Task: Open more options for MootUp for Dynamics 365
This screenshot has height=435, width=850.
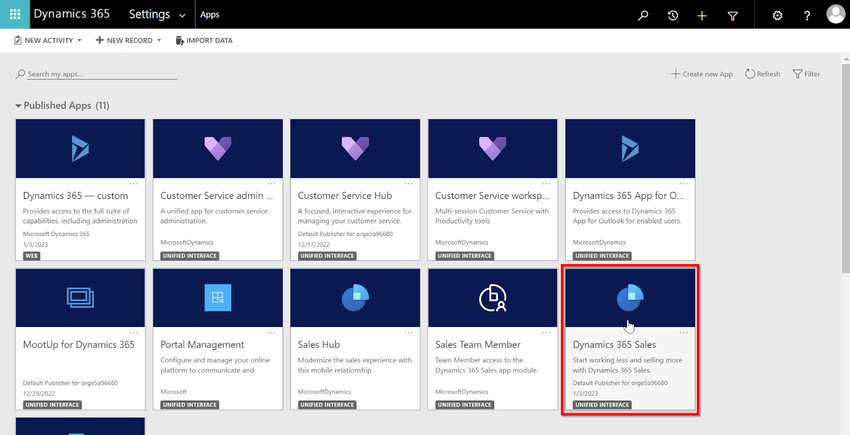Action: coord(134,333)
